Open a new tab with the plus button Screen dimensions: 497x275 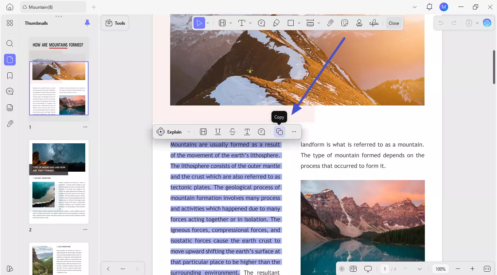coord(94,7)
